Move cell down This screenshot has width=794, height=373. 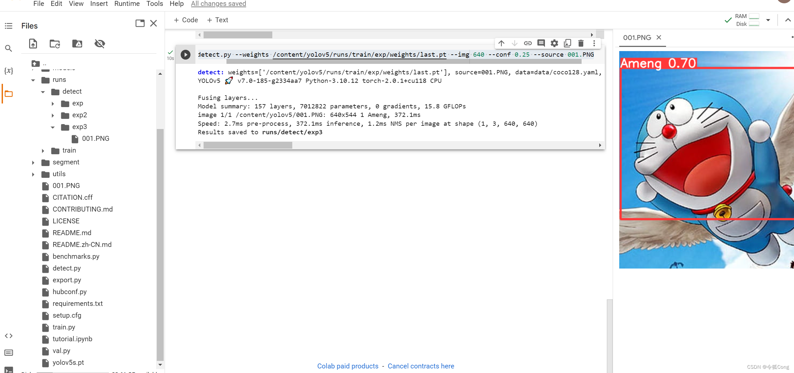point(514,43)
